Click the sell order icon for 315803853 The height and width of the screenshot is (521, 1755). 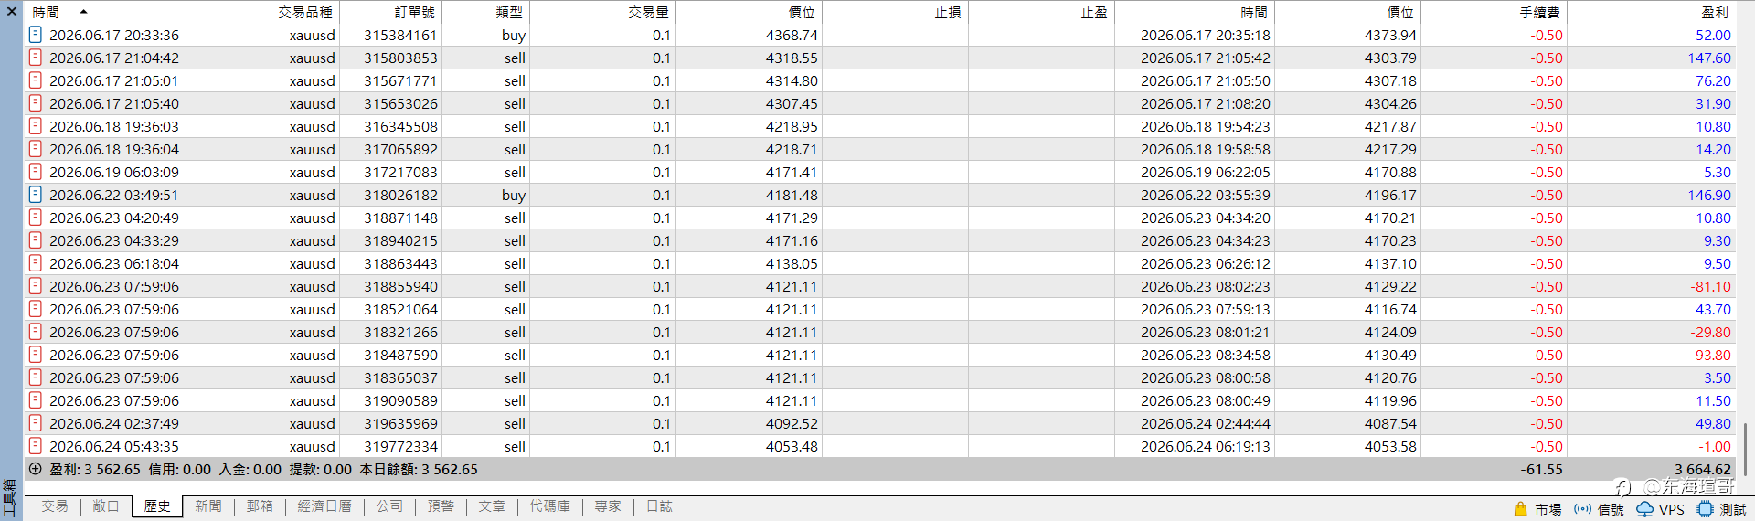point(35,58)
